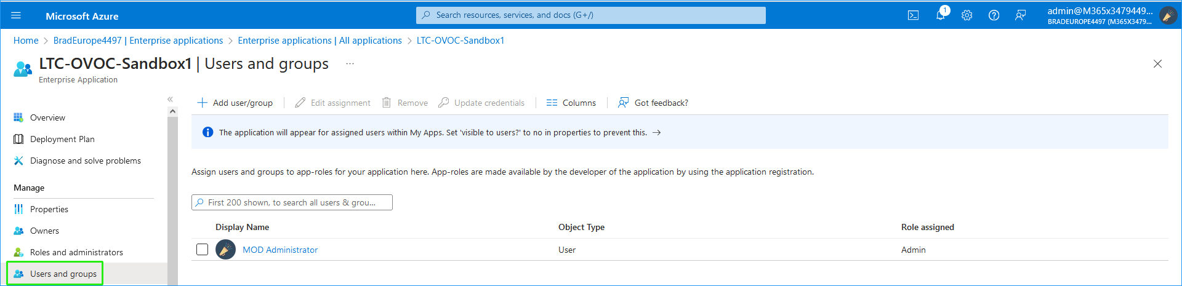The width and height of the screenshot is (1182, 286).
Task: Focus the top search resources box
Action: 591,15
